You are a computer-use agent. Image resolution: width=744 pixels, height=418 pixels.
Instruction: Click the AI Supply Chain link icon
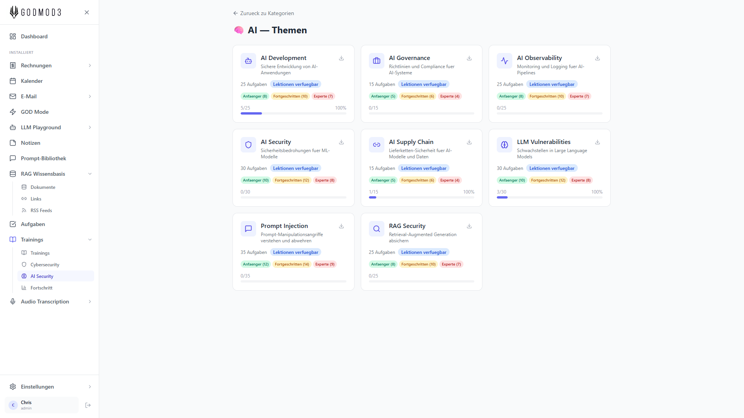[x=377, y=145]
